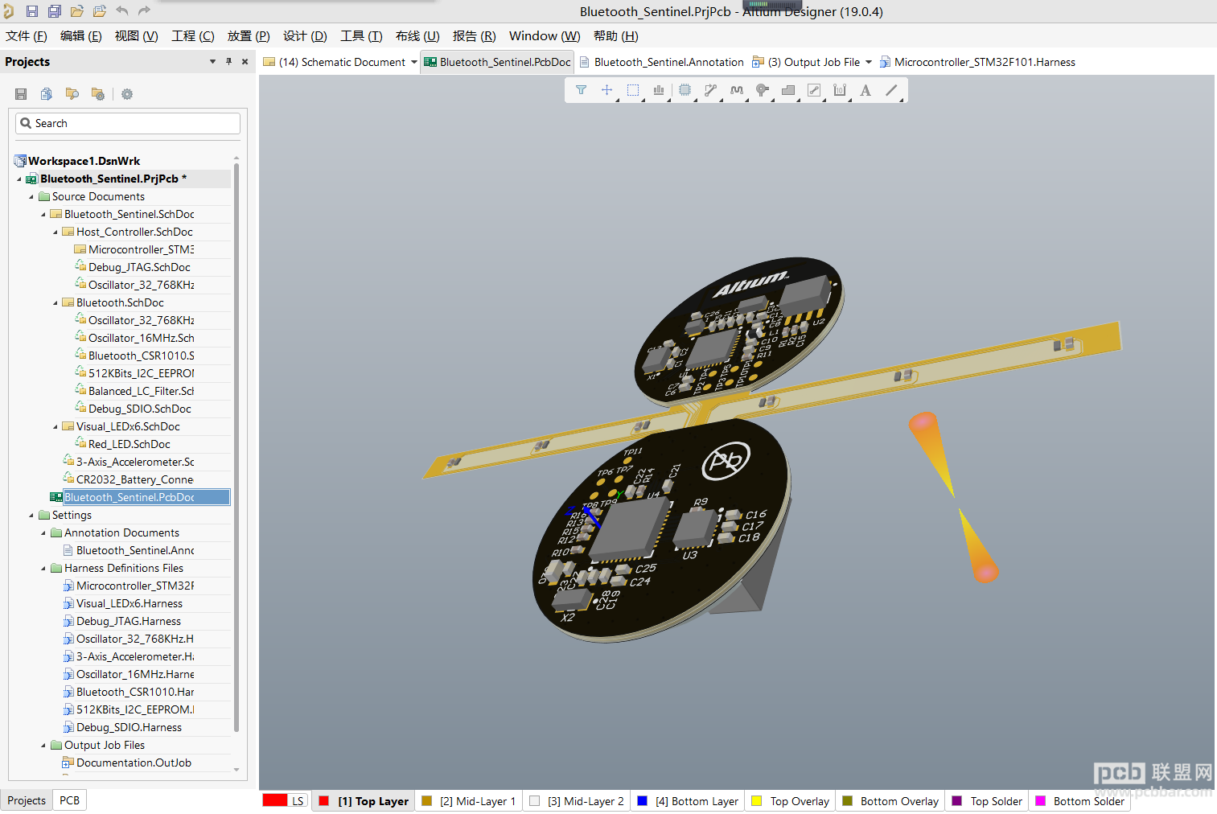This screenshot has width=1217, height=814.
Task: Select the Place Fill / Pad region icon
Action: 814,90
